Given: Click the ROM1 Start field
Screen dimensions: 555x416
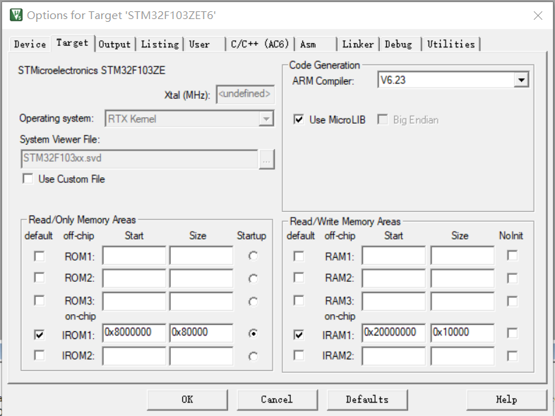Looking at the screenshot, I should point(134,255).
